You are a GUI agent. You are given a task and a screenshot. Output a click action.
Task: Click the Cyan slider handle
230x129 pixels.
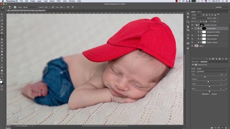205,77
